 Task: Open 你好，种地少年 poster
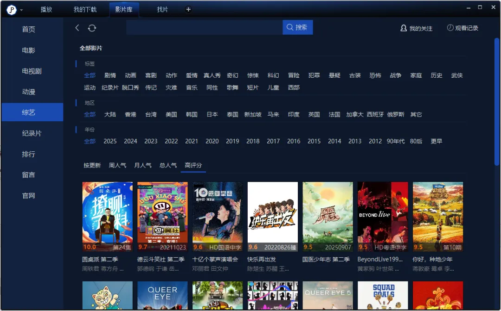438,217
